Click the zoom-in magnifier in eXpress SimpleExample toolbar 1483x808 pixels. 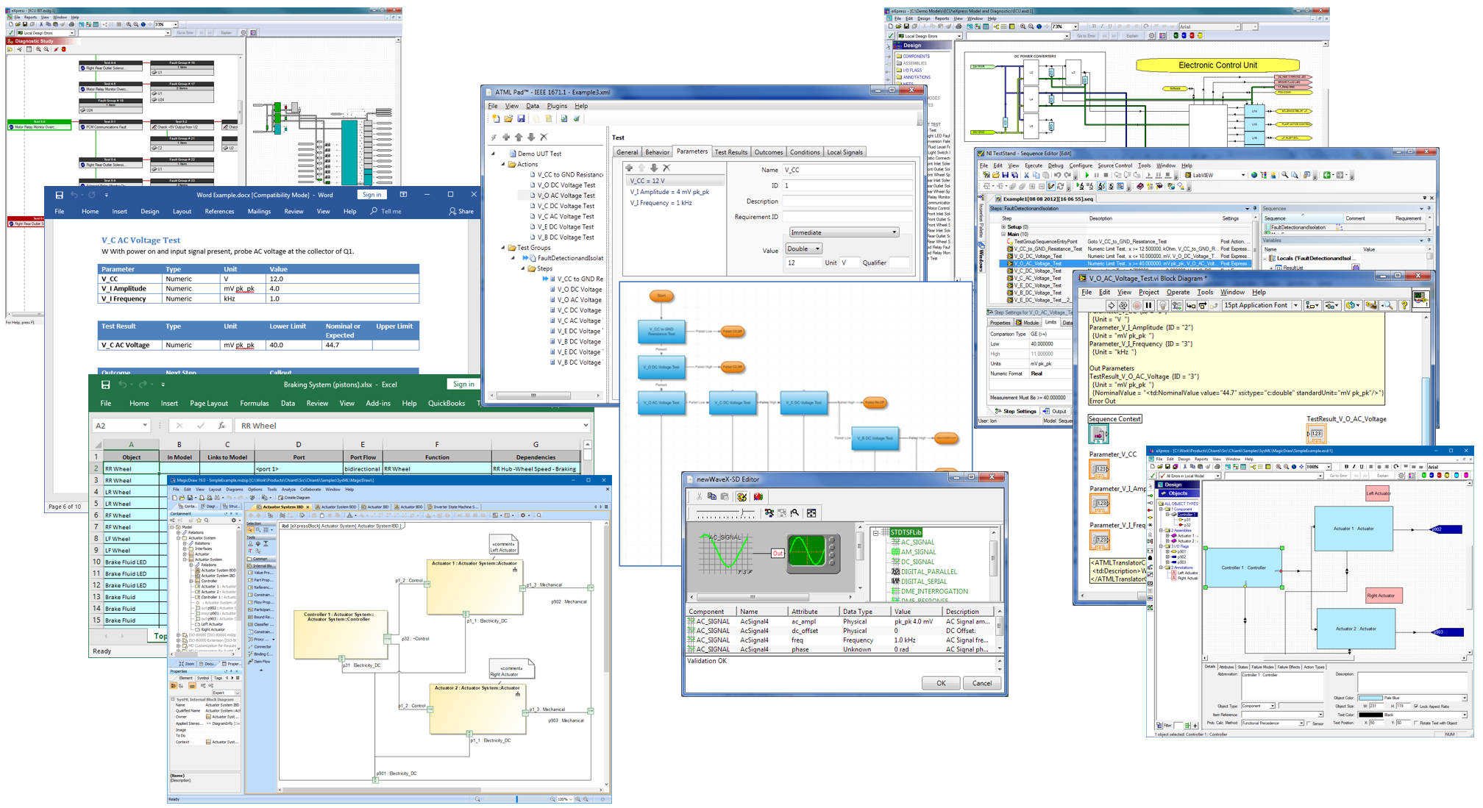pos(1278,467)
